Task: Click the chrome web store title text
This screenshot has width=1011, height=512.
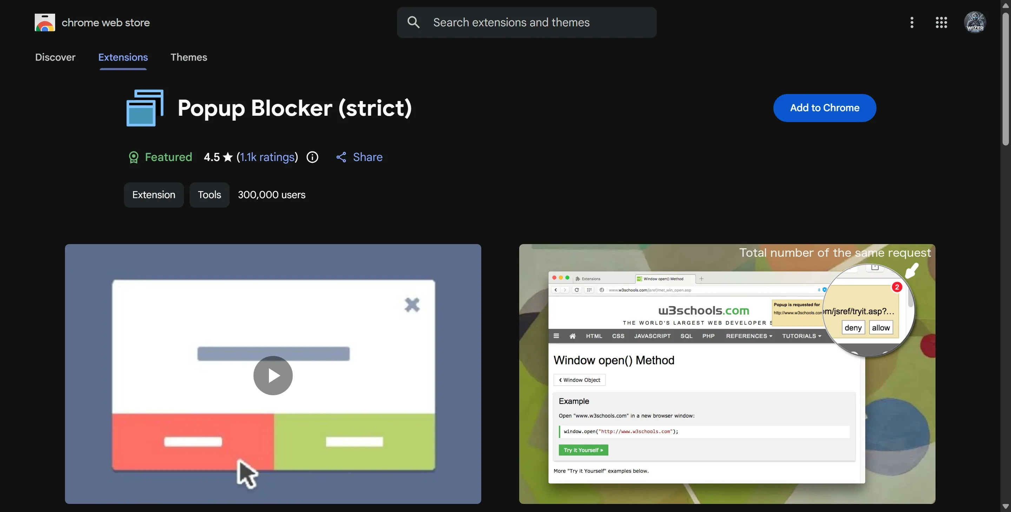Action: click(106, 22)
